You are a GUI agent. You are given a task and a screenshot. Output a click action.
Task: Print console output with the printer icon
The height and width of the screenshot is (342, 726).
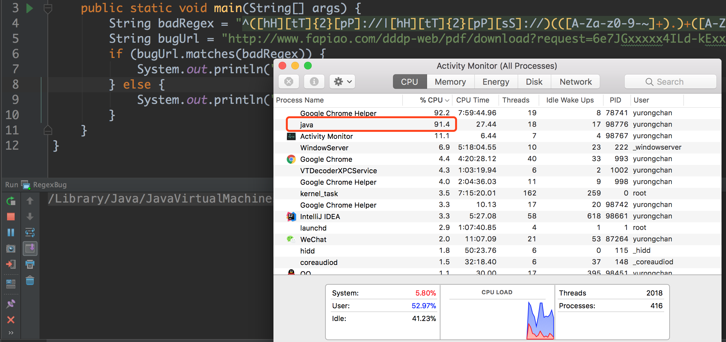tap(30, 264)
